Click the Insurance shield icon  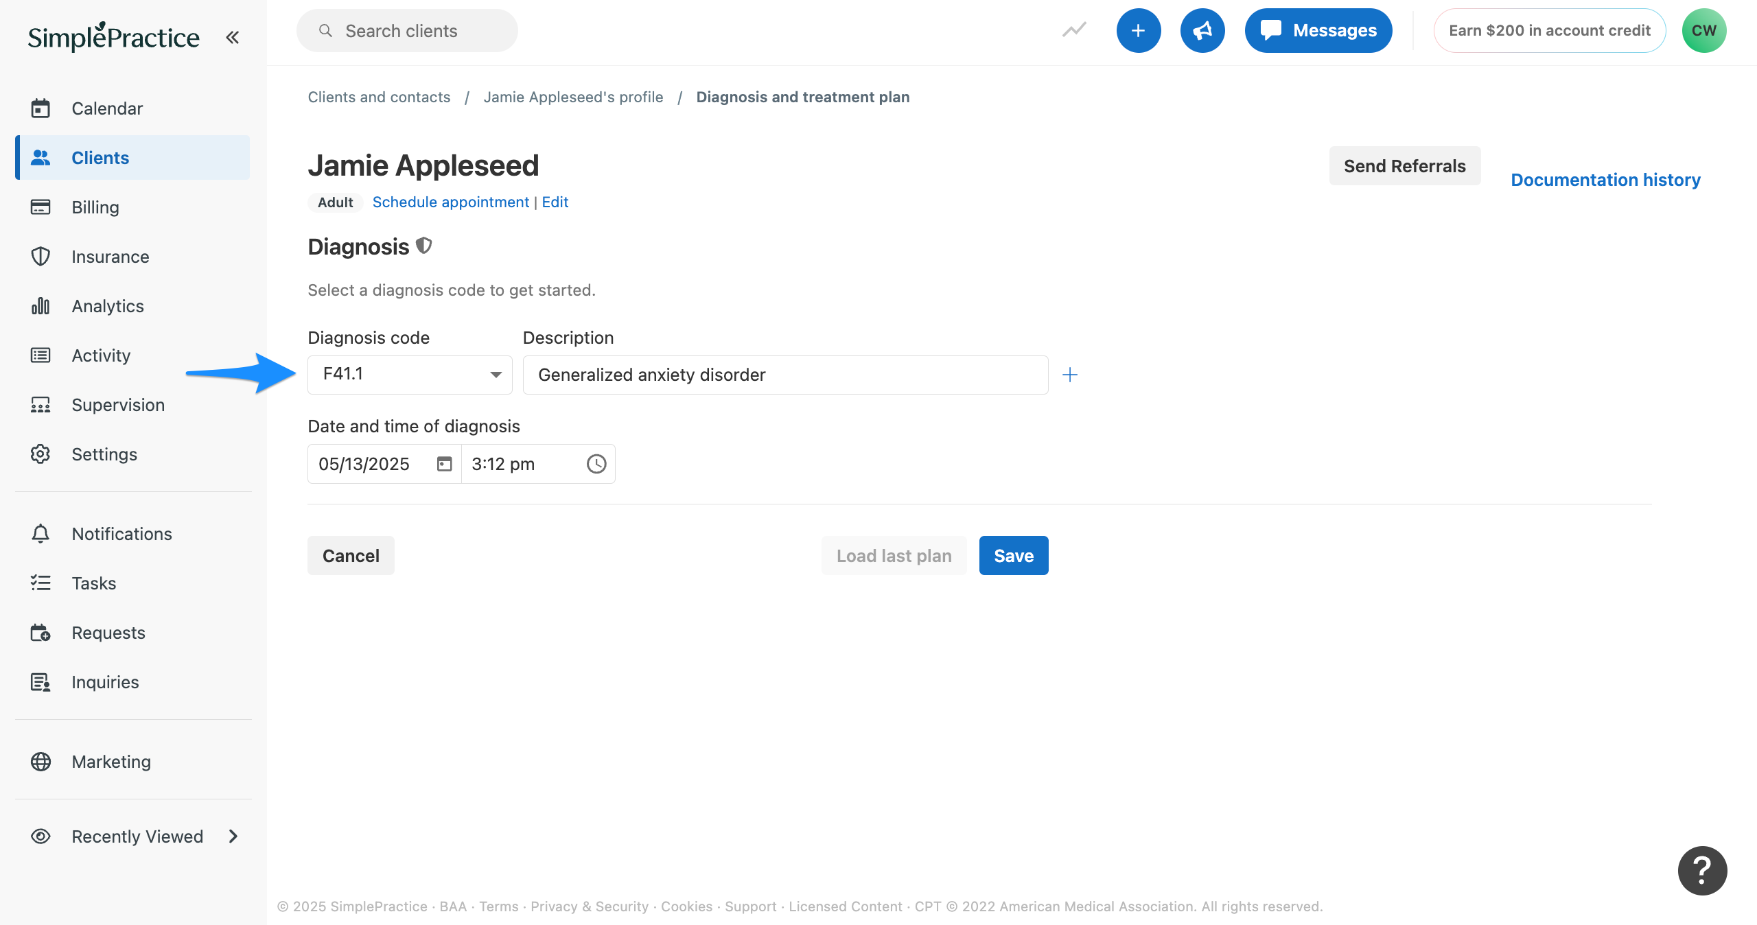click(x=40, y=257)
